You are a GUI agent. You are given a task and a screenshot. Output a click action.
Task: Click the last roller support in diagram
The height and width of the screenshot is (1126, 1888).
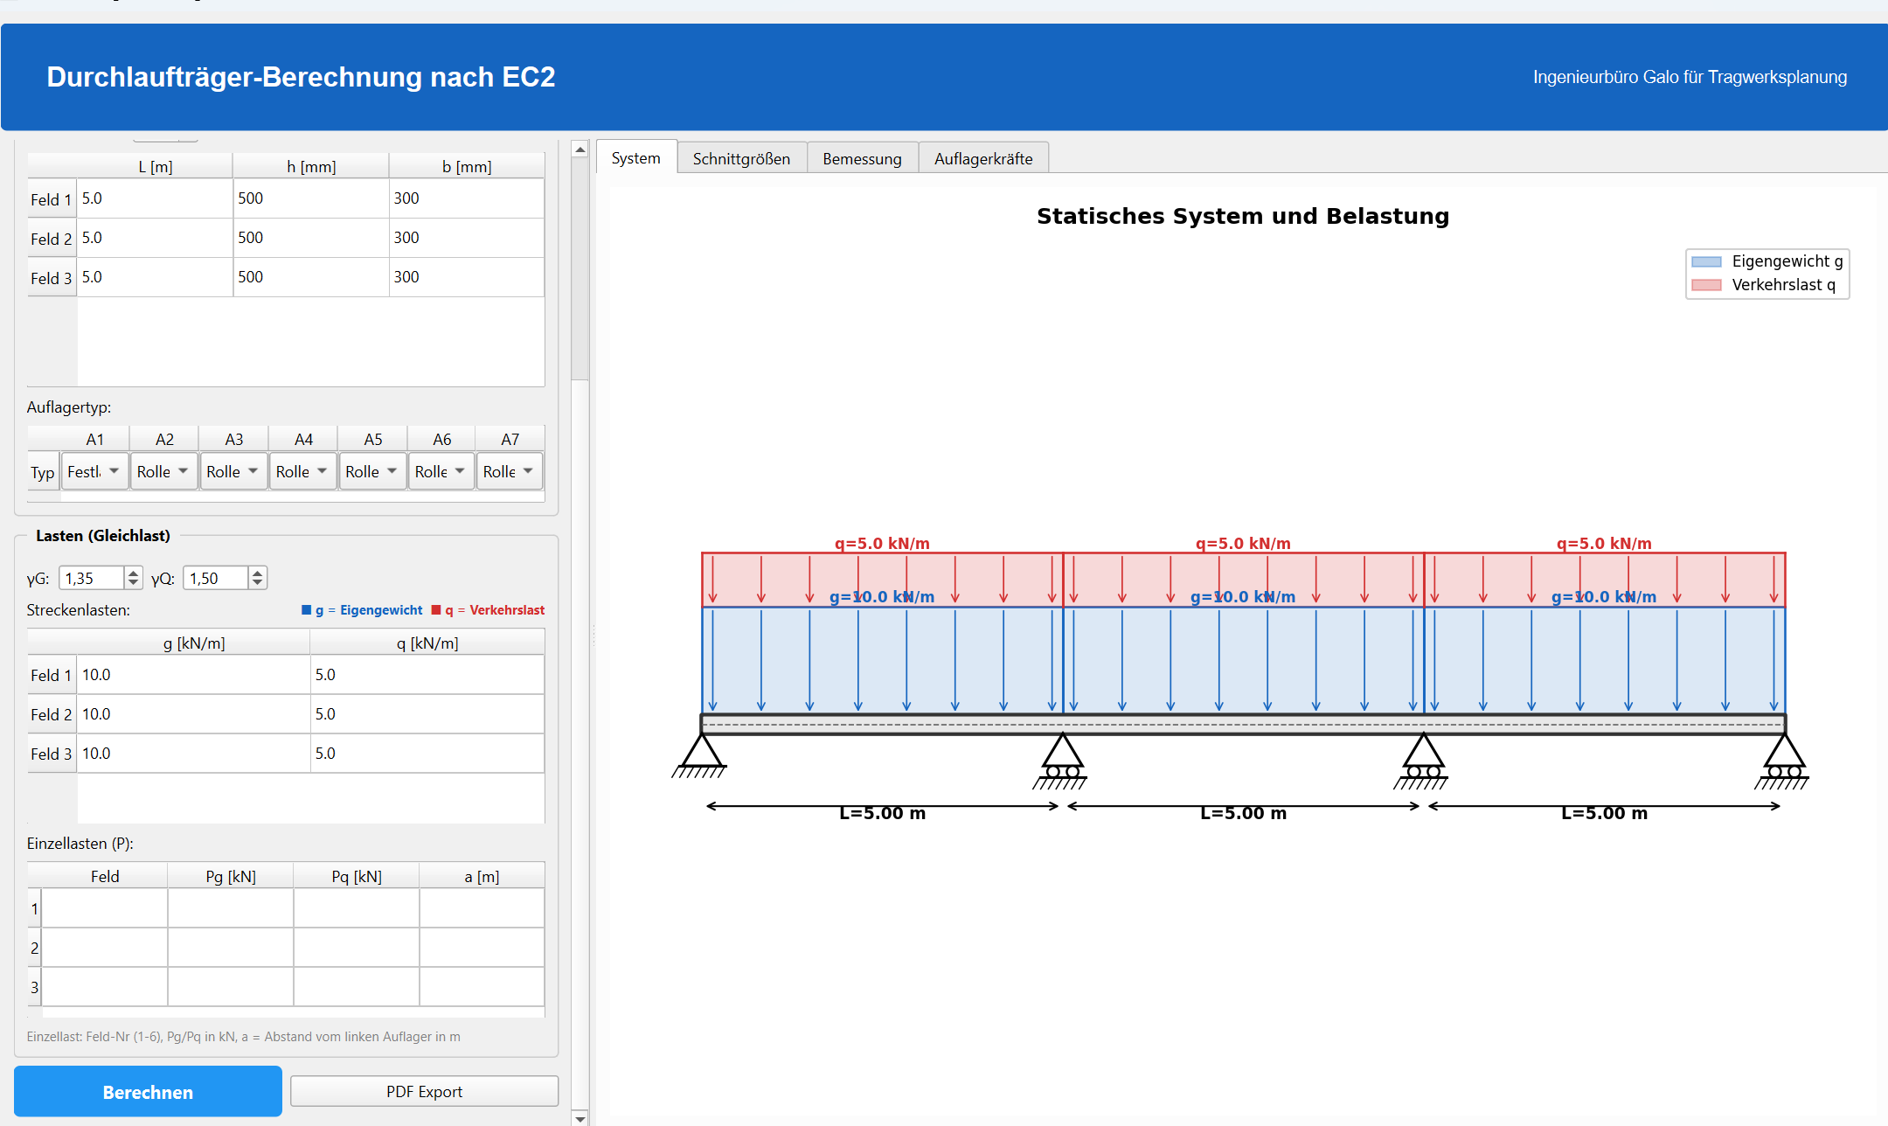pos(1784,761)
